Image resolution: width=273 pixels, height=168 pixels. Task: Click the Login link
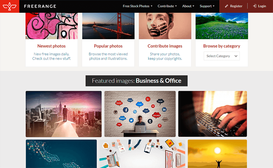(x=262, y=6)
